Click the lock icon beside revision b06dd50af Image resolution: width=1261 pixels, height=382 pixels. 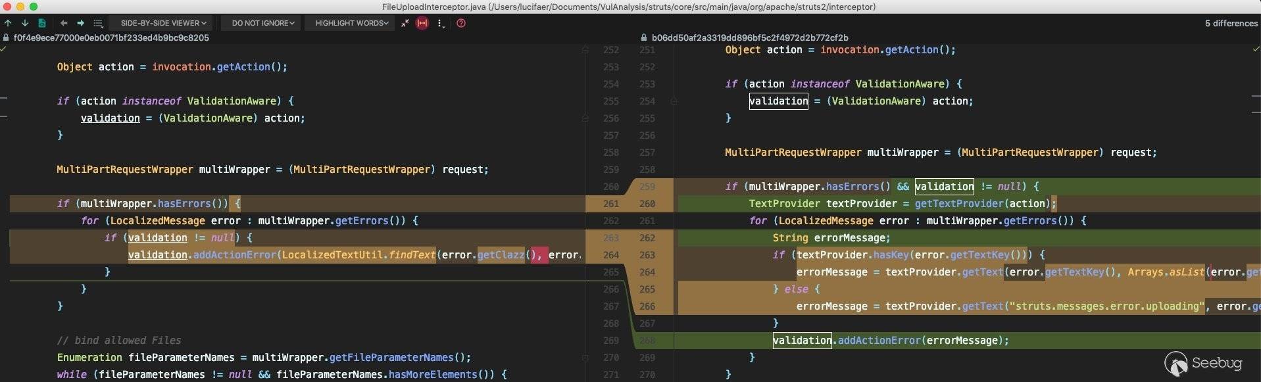pos(645,38)
